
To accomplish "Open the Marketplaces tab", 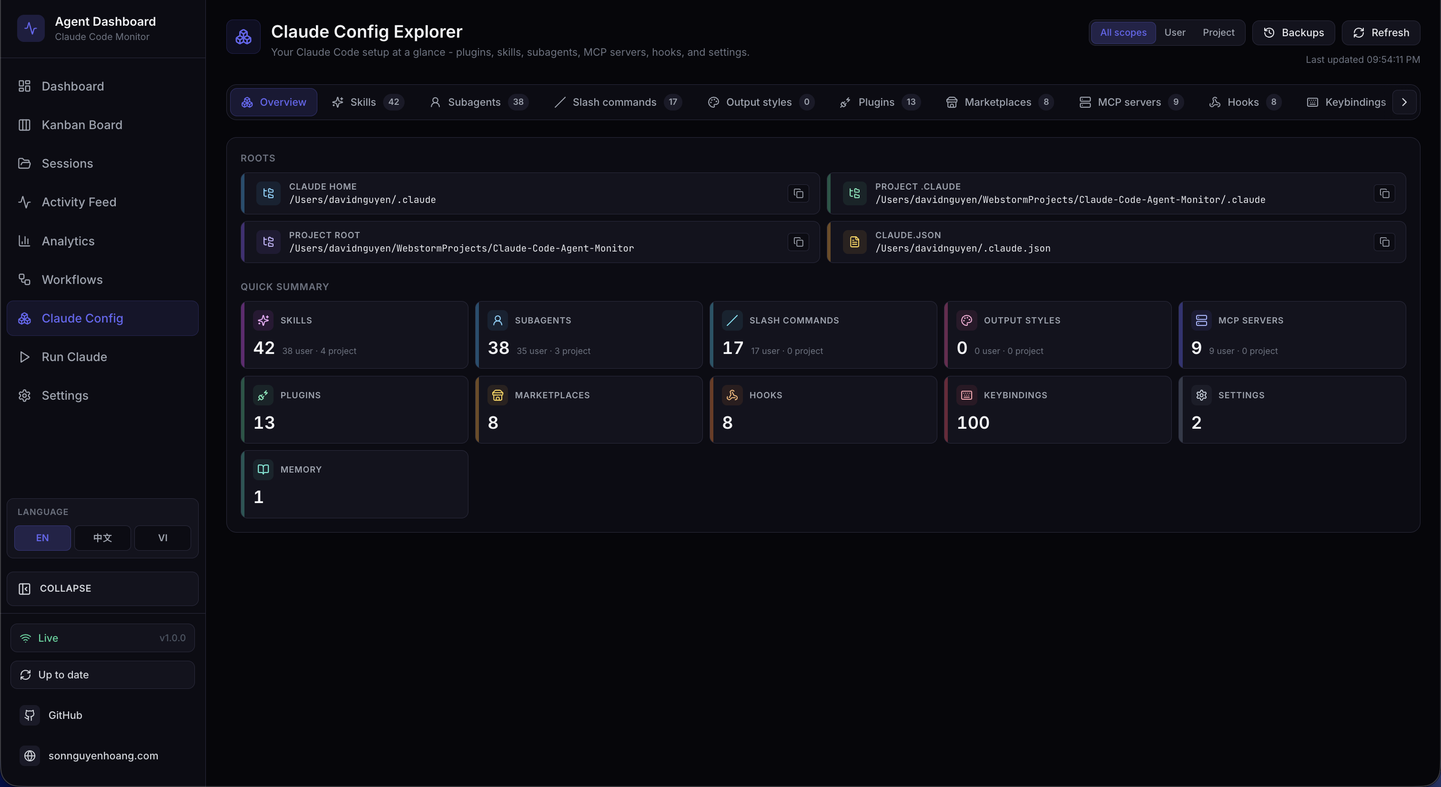I will click(1000, 102).
